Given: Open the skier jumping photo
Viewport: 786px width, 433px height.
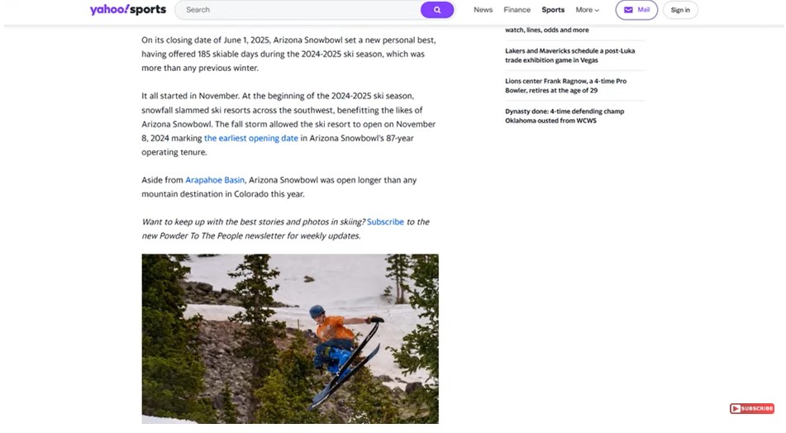Looking at the screenshot, I should point(290,339).
